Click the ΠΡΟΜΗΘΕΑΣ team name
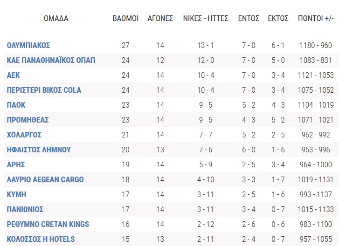 (28, 120)
